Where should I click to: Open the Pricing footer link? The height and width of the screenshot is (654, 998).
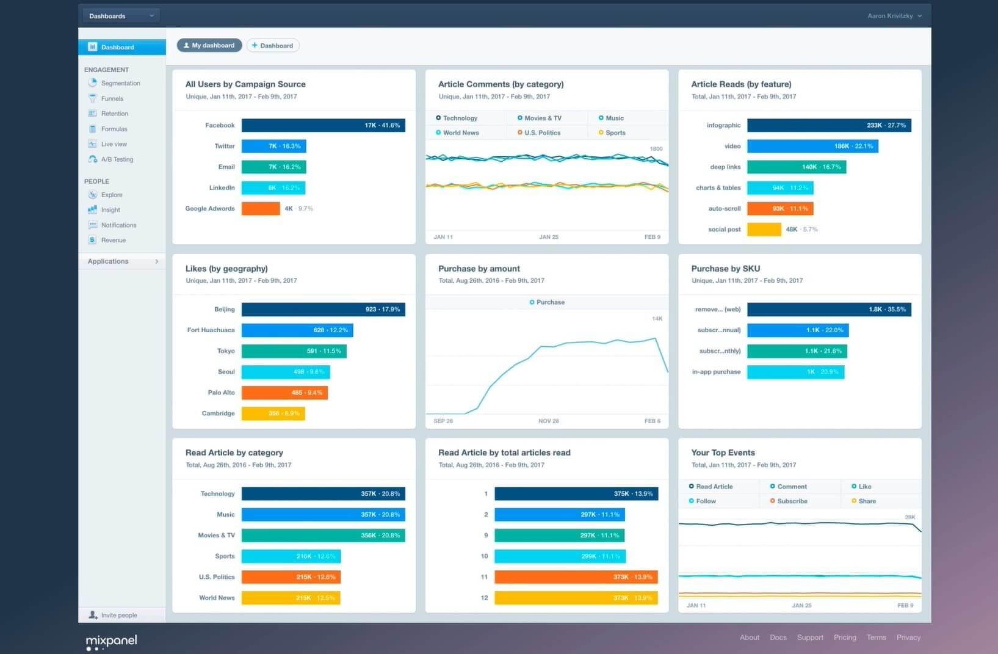tap(845, 638)
